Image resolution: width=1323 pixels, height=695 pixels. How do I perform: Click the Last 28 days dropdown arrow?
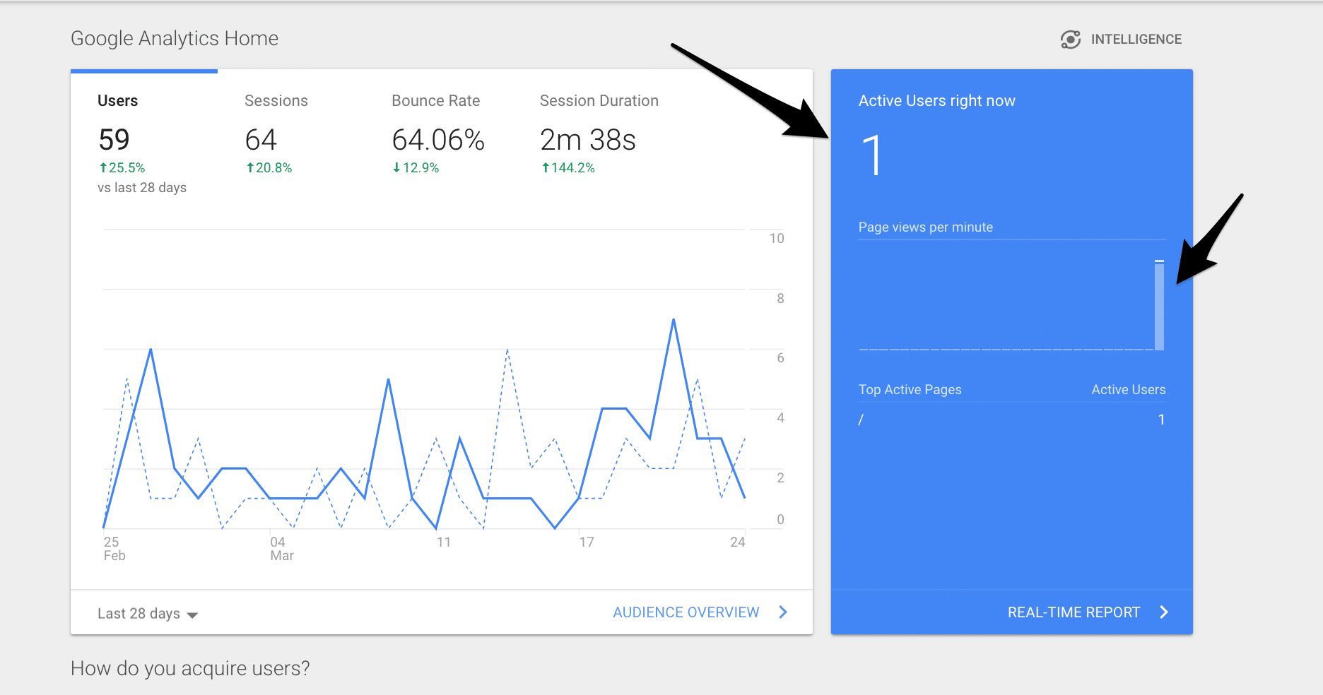coord(192,615)
